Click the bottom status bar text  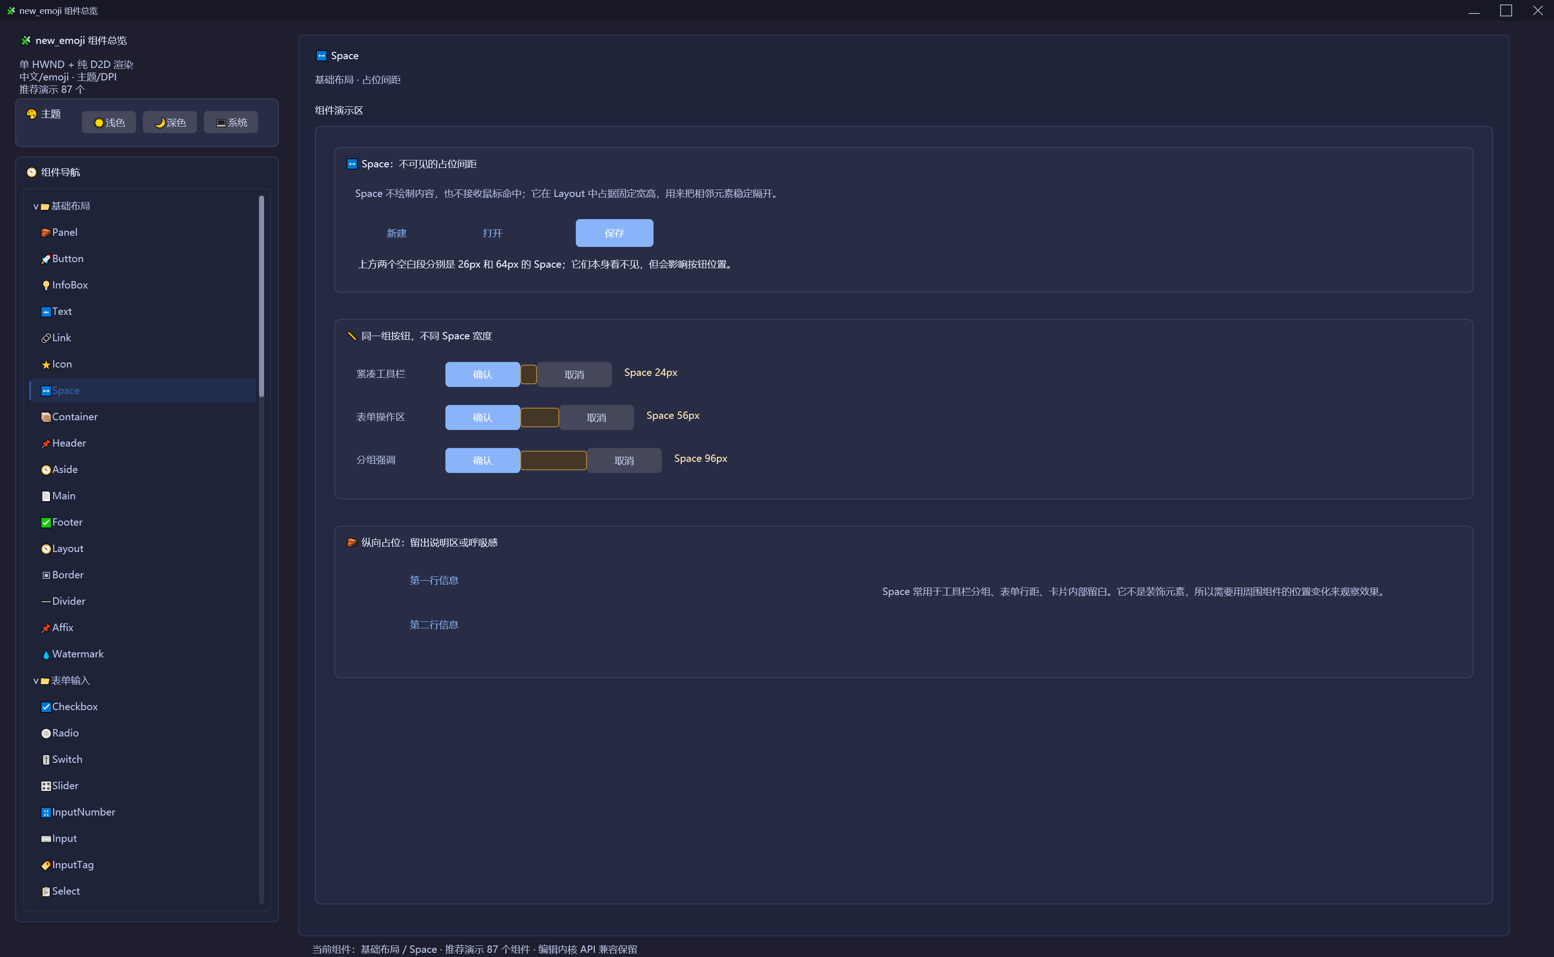(474, 949)
